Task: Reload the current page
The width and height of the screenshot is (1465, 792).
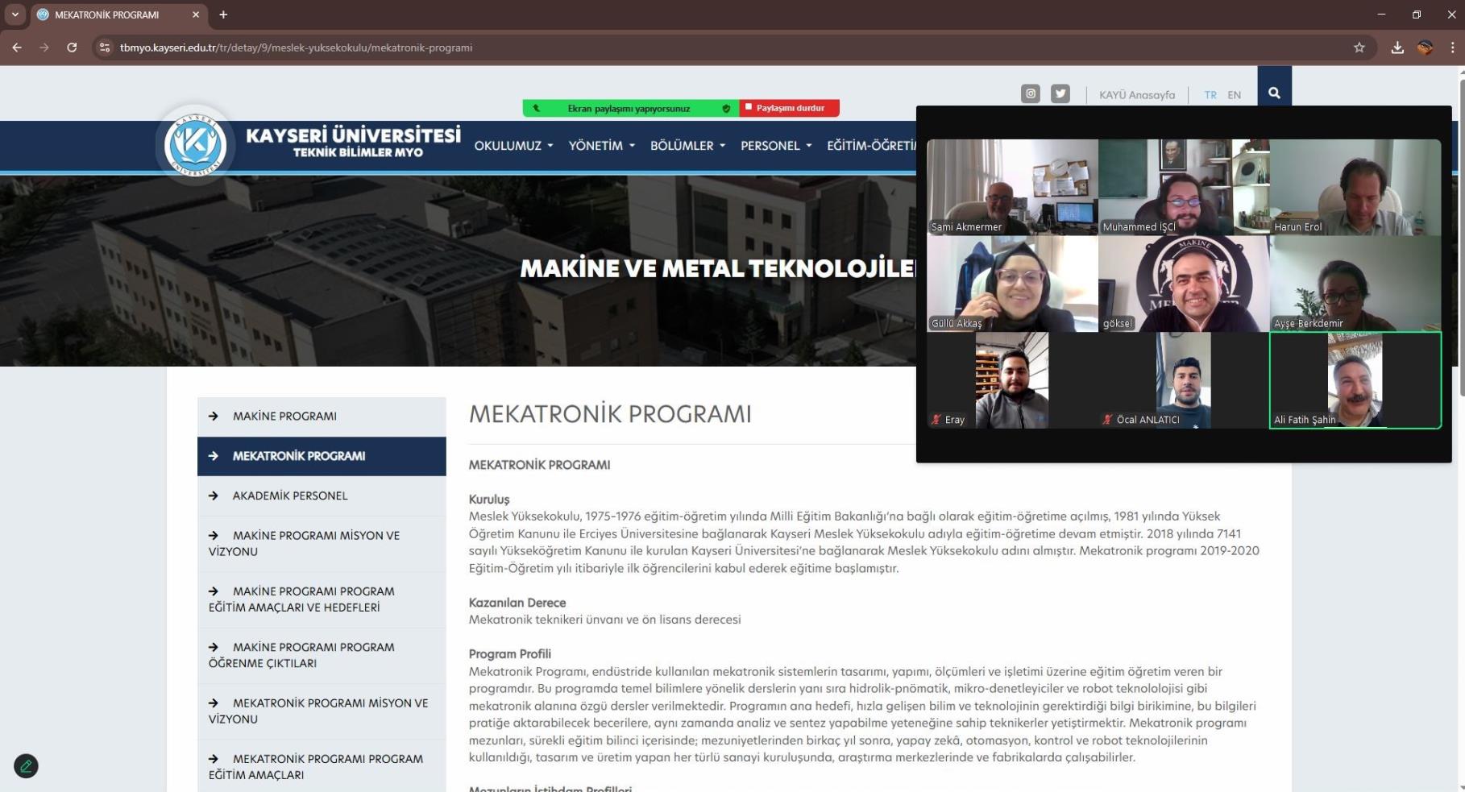Action: [72, 48]
